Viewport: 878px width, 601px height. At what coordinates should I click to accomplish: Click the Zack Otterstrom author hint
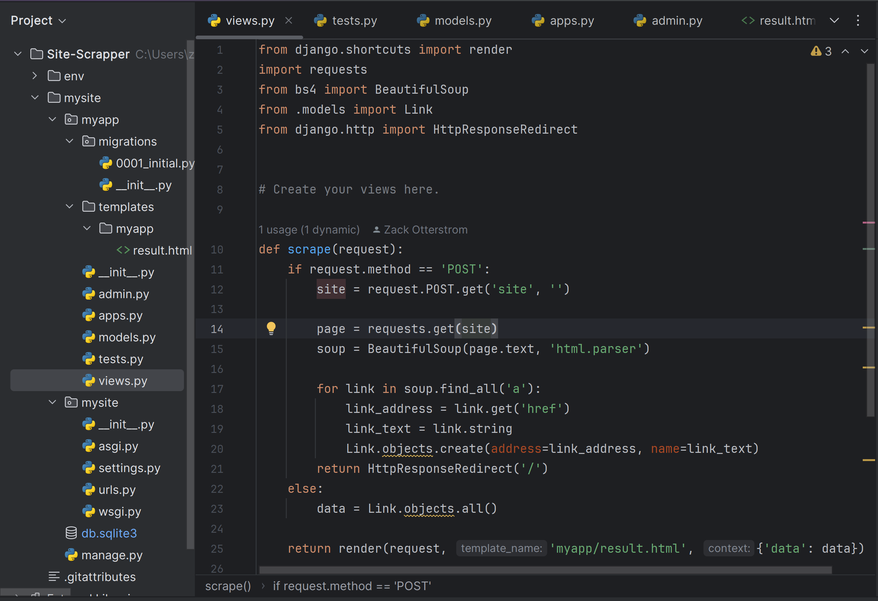coord(420,230)
